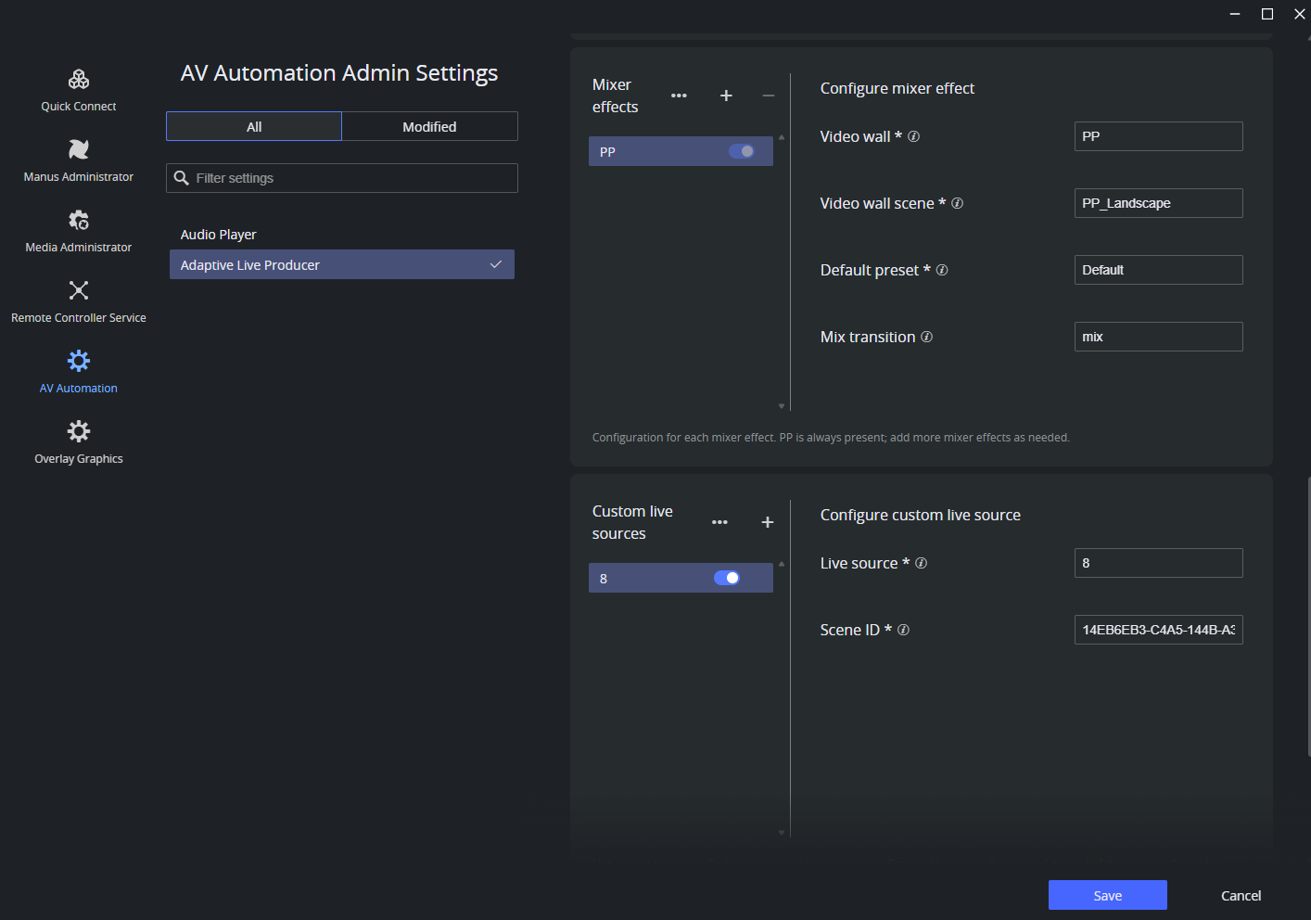Open Overlay Graphics settings
The height and width of the screenshot is (920, 1311).
(x=79, y=443)
